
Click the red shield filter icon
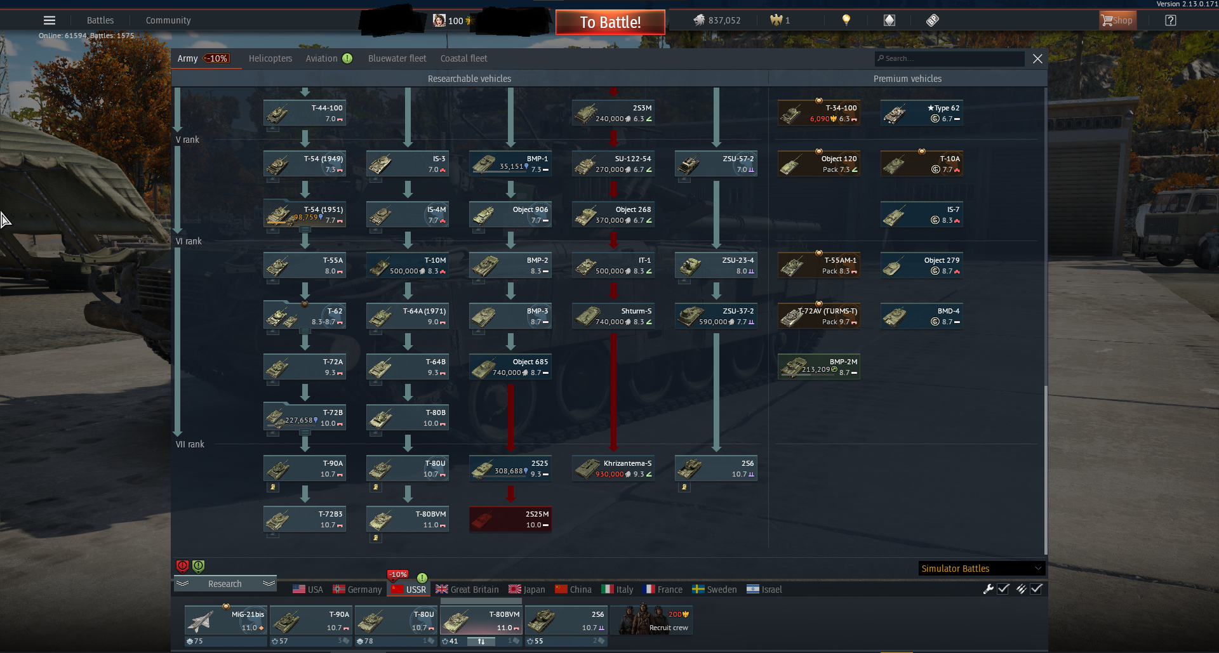(182, 566)
